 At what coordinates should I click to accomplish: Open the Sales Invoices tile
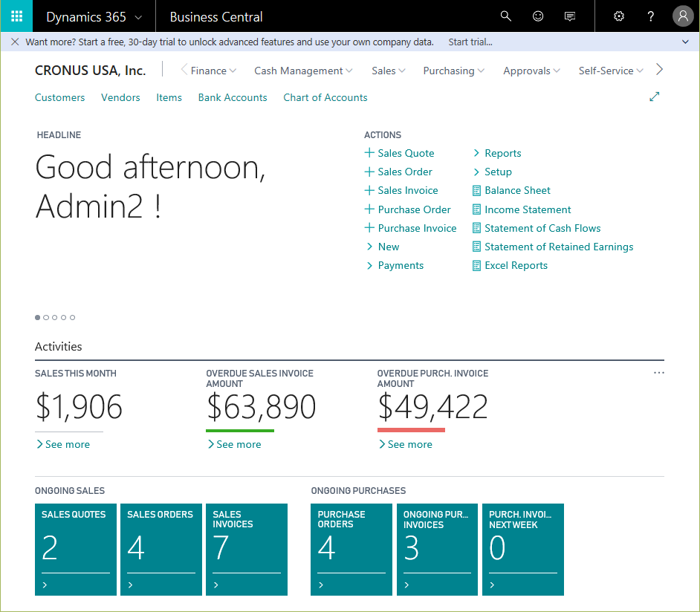[x=247, y=550]
